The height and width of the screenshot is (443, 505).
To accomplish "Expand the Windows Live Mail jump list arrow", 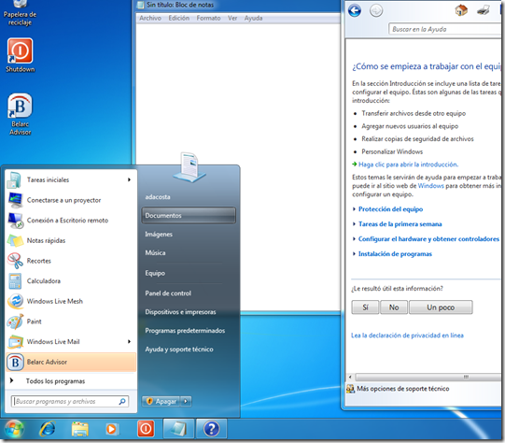I will 129,341.
